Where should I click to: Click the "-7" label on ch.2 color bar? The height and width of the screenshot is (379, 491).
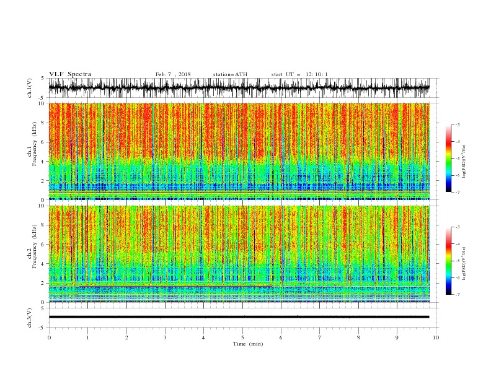457,294
